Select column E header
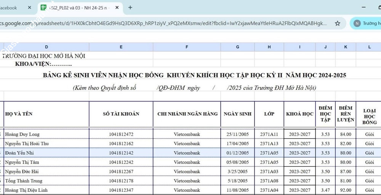Image resolution: width=381 pixels, height=195 pixels. [121, 47]
